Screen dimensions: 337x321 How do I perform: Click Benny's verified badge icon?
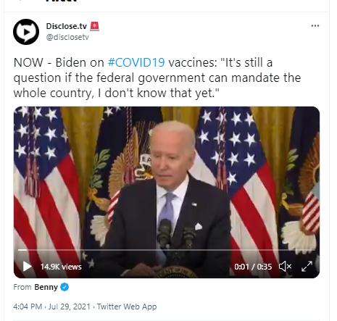point(65,287)
